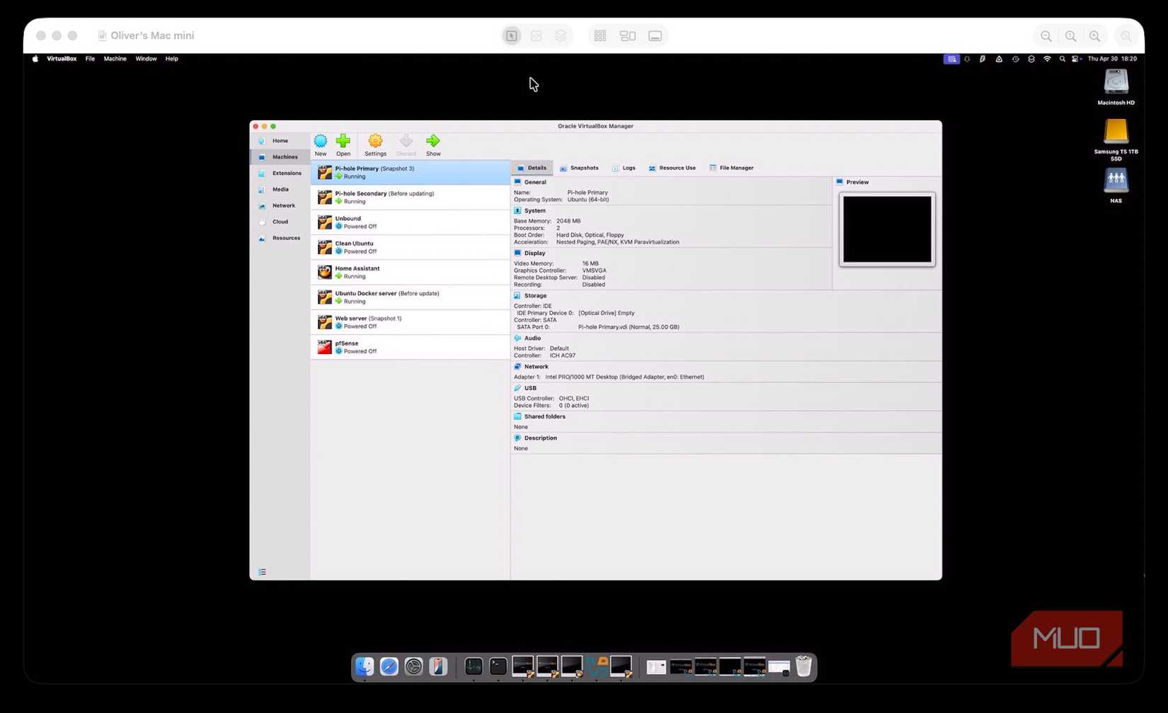
Task: Open the Storage details section header
Action: coord(530,296)
